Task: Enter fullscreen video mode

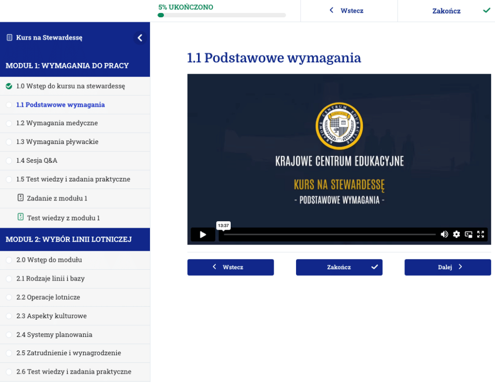Action: pos(481,234)
